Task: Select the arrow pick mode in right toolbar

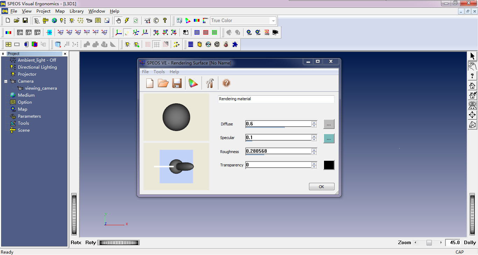Action: 472,56
